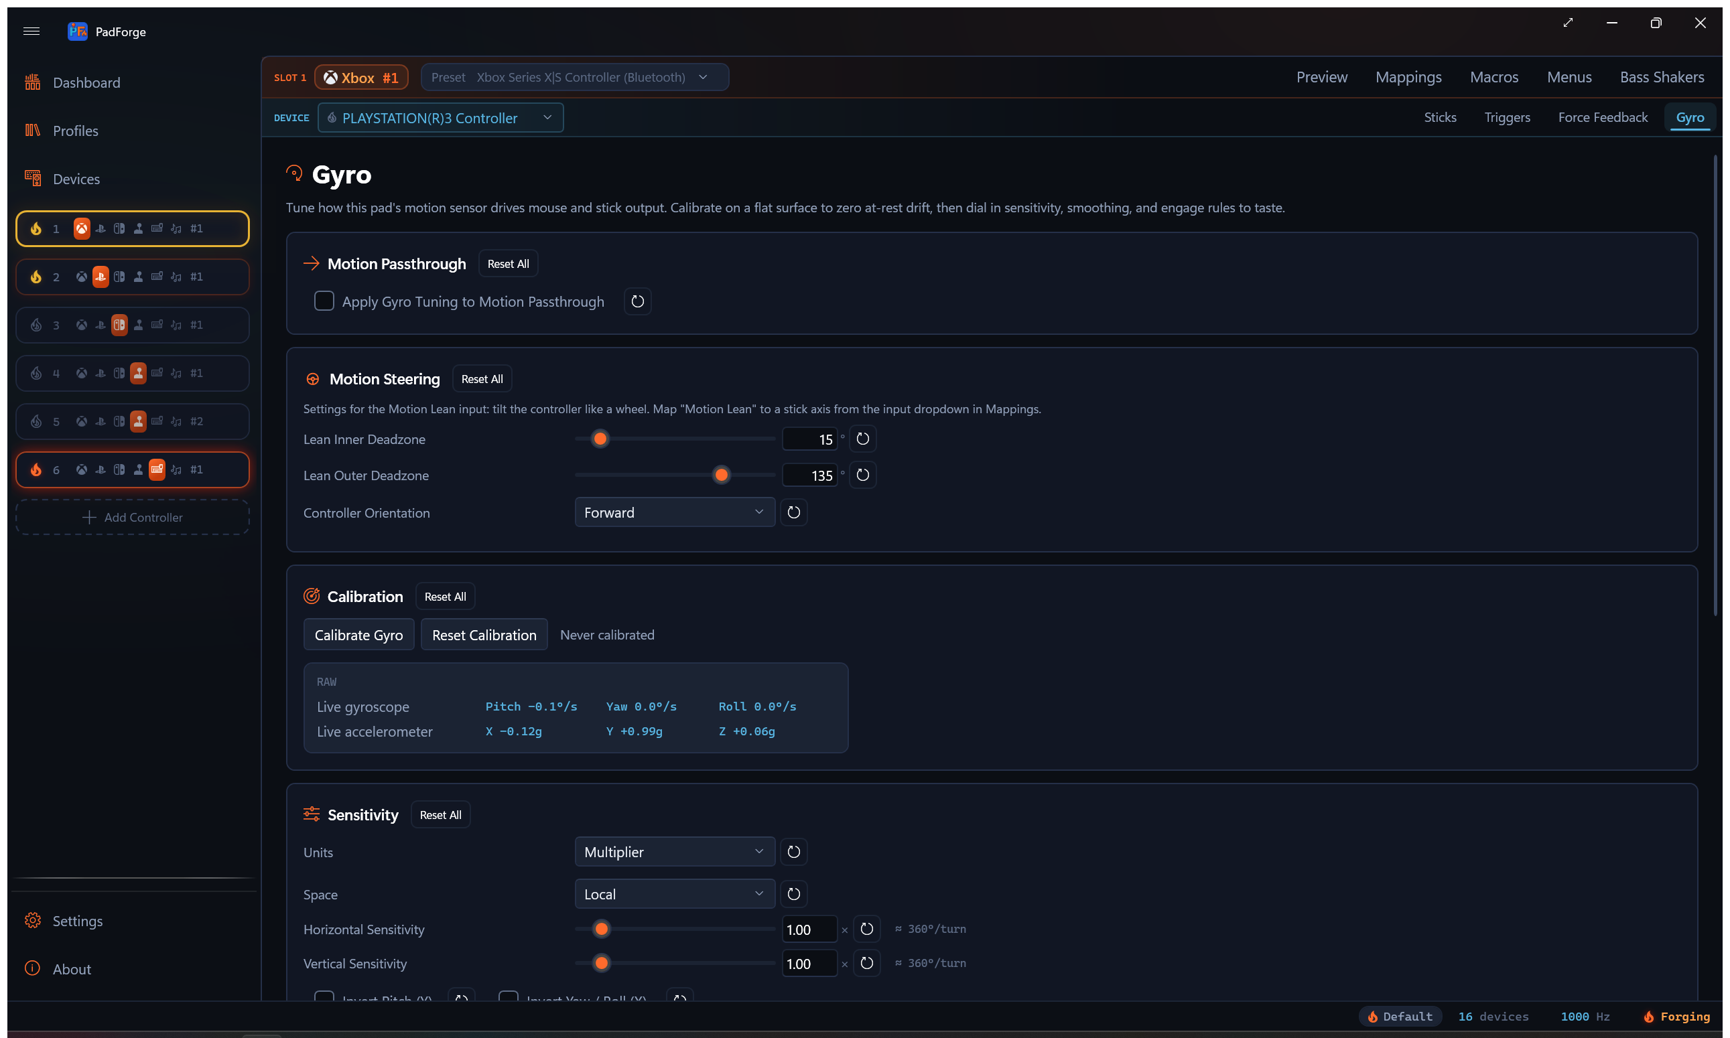This screenshot has height=1038, width=1730.
Task: Select Switch type icon in slot 3
Action: pyautogui.click(x=120, y=325)
